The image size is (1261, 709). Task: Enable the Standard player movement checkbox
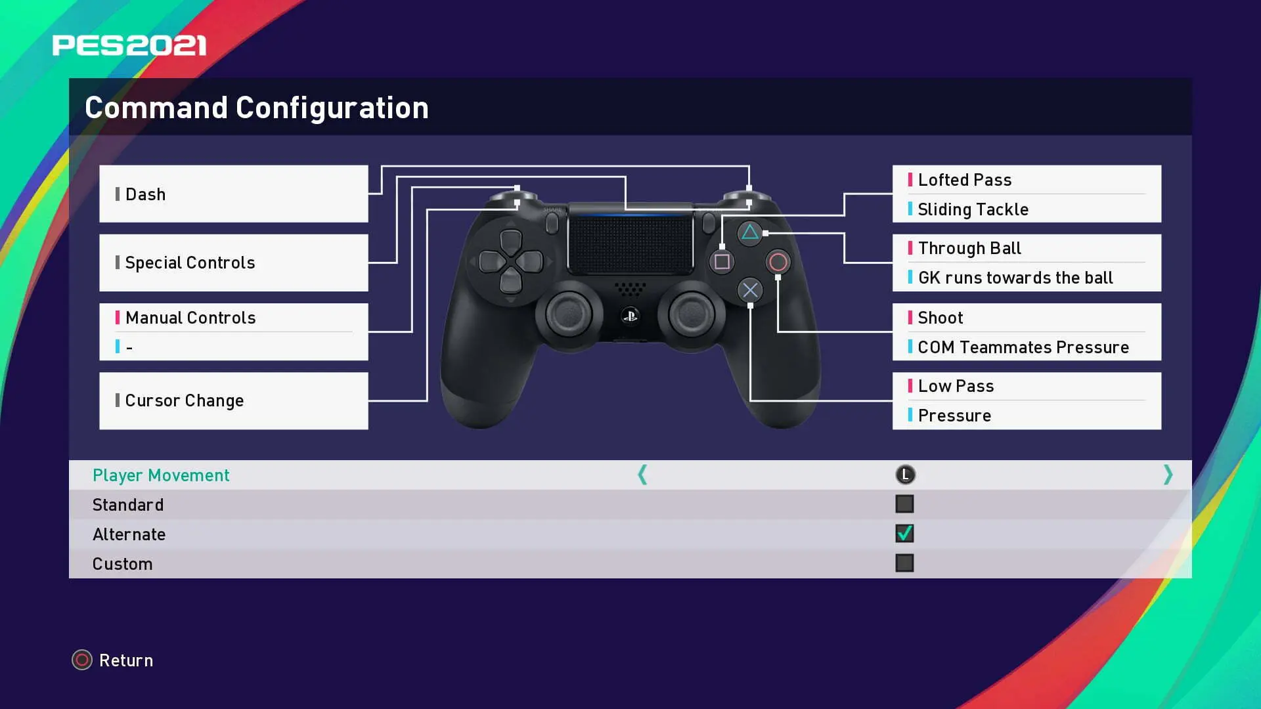[x=904, y=504]
